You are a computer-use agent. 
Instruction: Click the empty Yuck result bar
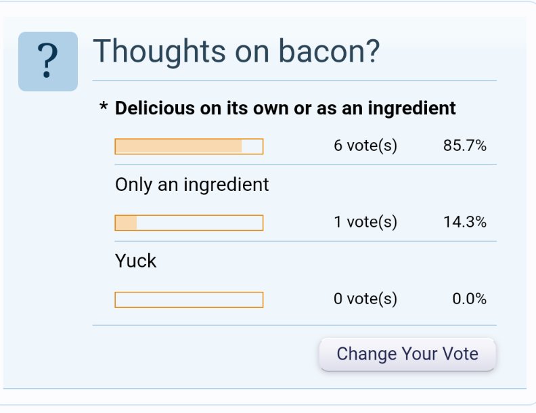tap(189, 300)
